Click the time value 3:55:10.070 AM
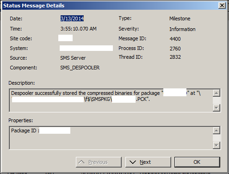 coord(79,29)
